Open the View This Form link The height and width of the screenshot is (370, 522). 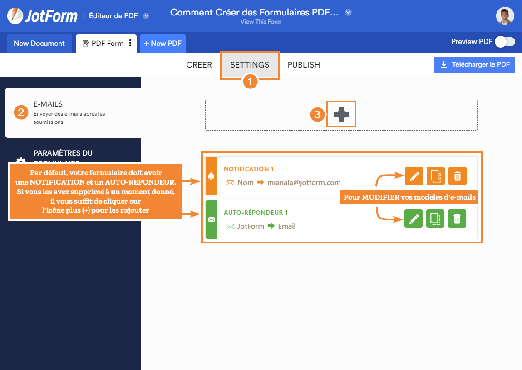coord(261,22)
